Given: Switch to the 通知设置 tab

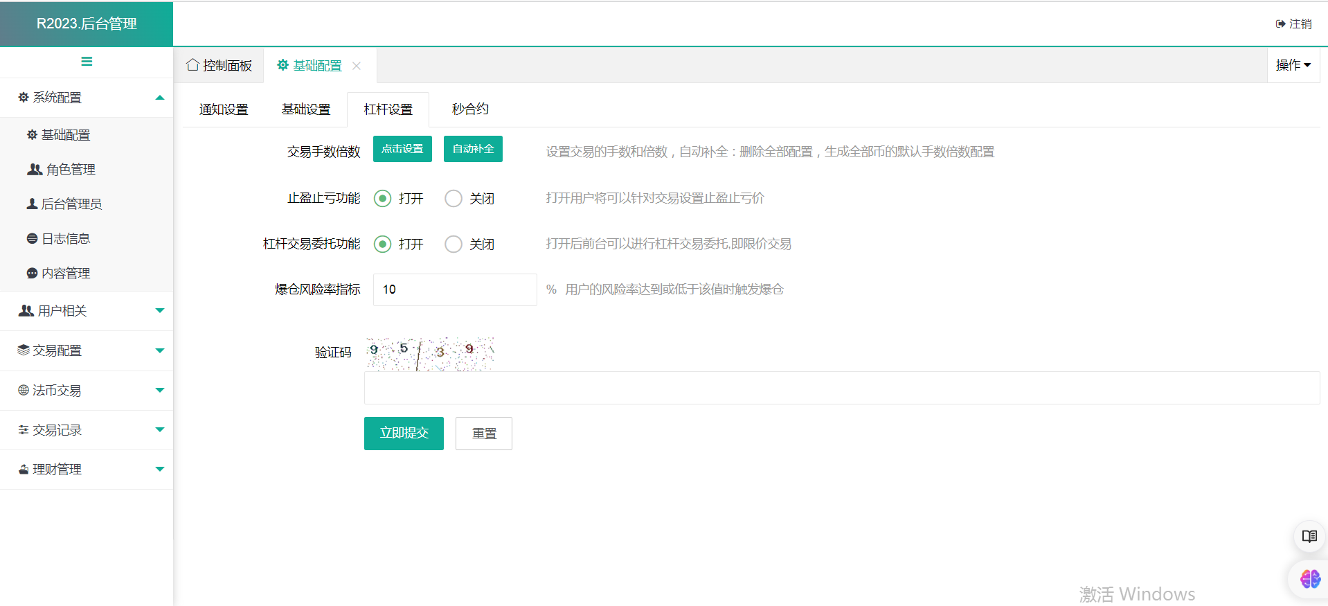Looking at the screenshot, I should [x=224, y=109].
